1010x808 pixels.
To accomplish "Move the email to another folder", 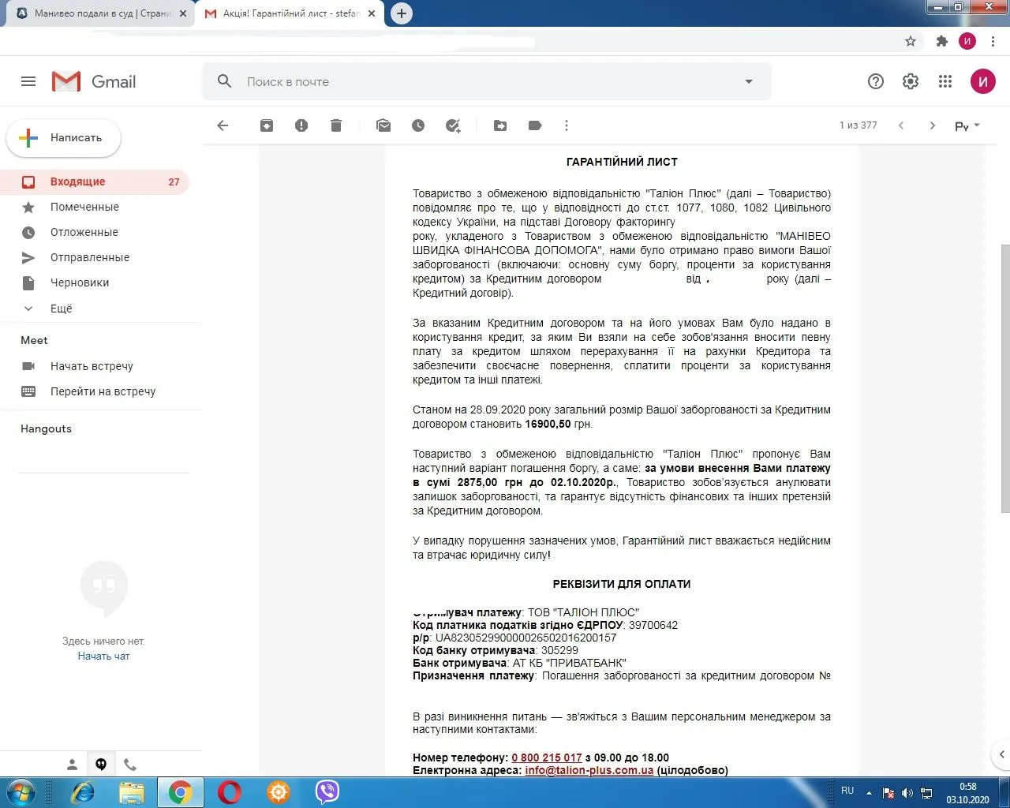I will 499,125.
